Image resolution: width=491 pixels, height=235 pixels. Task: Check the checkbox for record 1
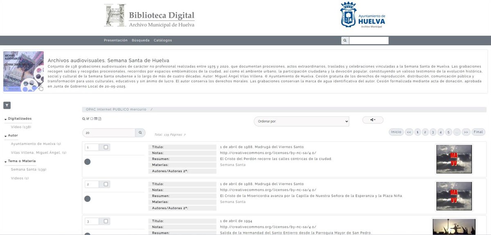(x=106, y=147)
